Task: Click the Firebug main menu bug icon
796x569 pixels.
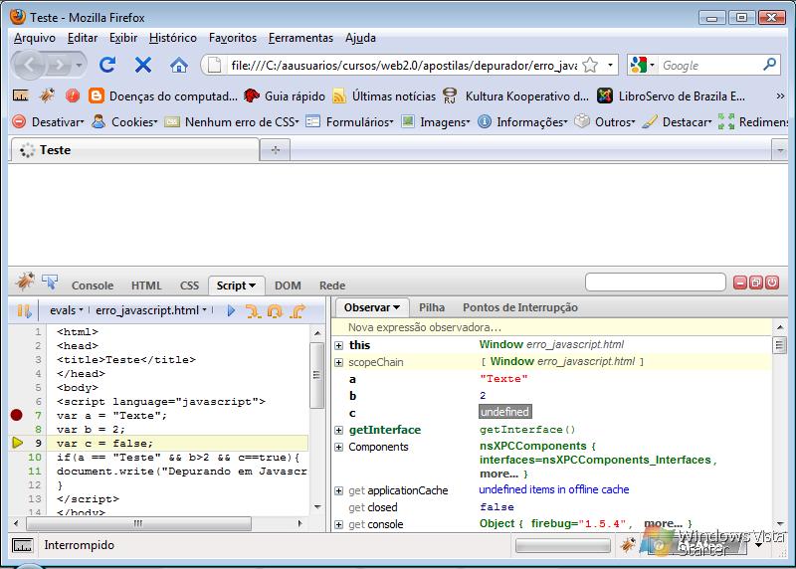Action: pos(24,282)
